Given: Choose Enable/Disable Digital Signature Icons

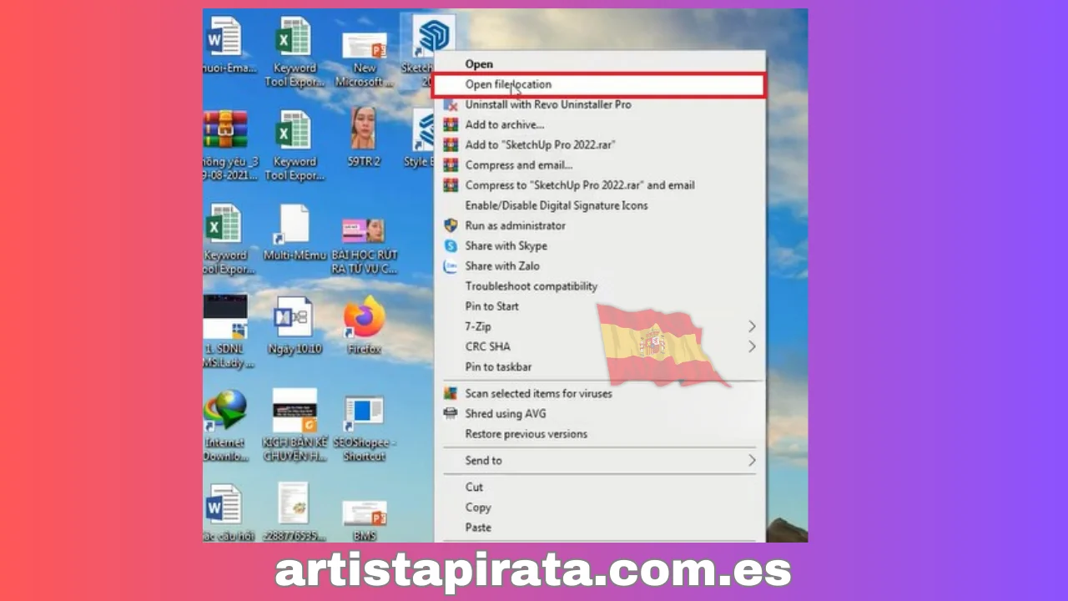Looking at the screenshot, I should pos(599,205).
